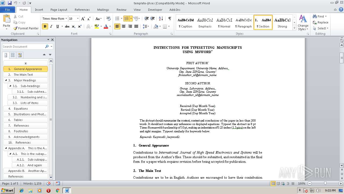The width and height of the screenshot is (344, 194).
Task: Apply strikethrough formatting
Action: tap(67, 26)
